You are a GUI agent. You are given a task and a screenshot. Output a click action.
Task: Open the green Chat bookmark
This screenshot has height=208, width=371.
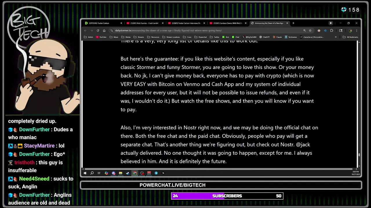point(235,37)
